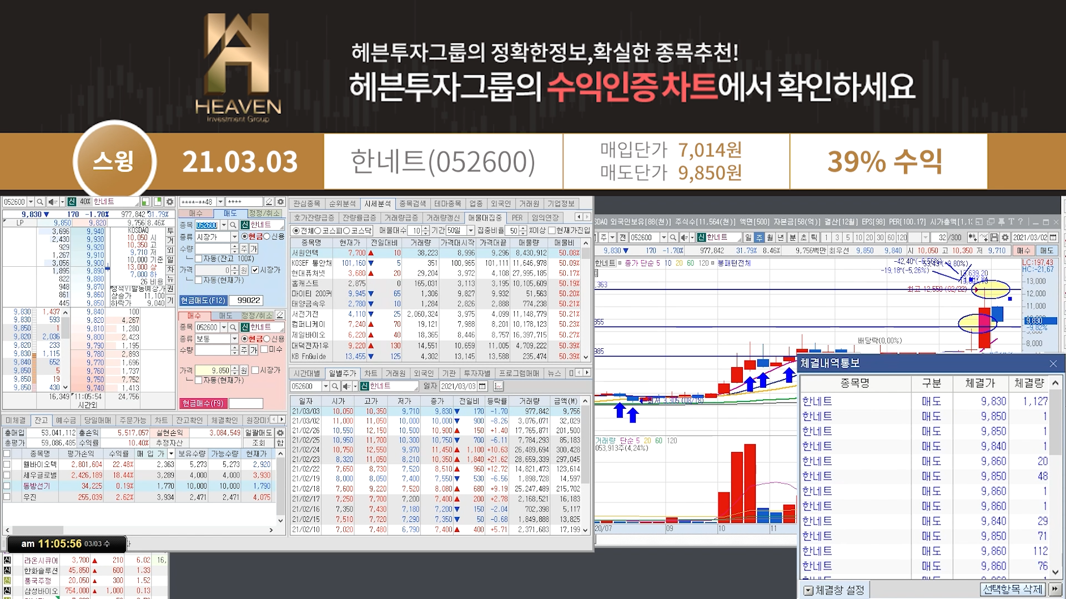This screenshot has width=1066, height=599.
Task: Select 일 (daily) period in chart toolbar
Action: (x=748, y=237)
